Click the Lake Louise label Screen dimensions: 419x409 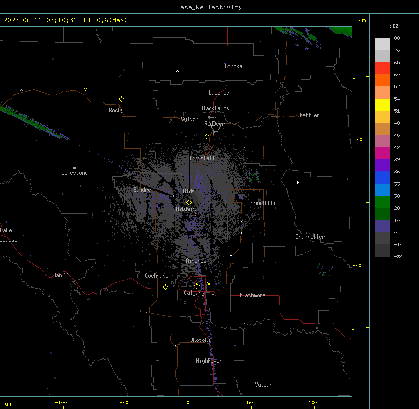9,235
